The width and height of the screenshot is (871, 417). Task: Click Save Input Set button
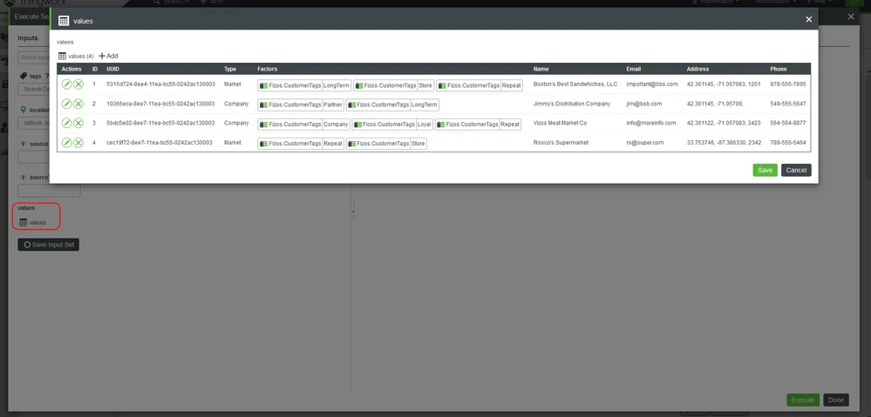(x=48, y=245)
